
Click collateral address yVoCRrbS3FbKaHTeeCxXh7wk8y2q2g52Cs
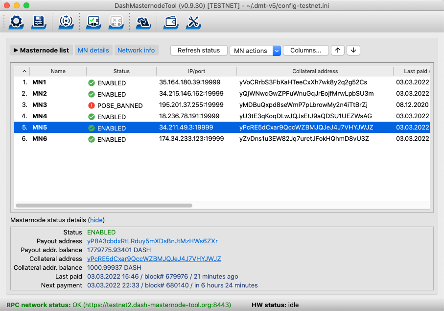coord(304,82)
